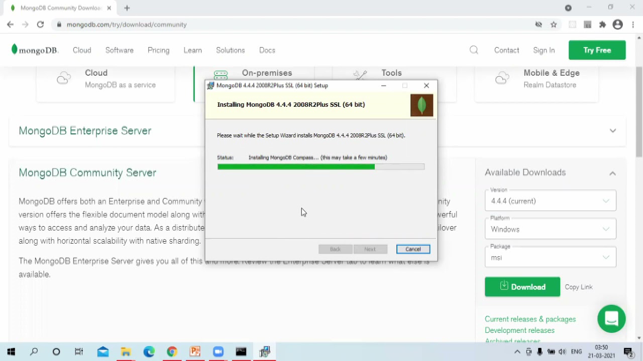Click the MongoDB leaf logo in installer
Screen dimensions: 643x361
pyautogui.click(x=421, y=105)
